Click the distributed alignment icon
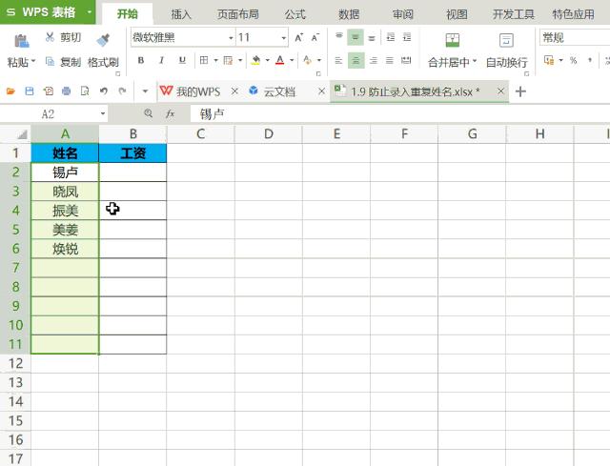 [x=406, y=60]
